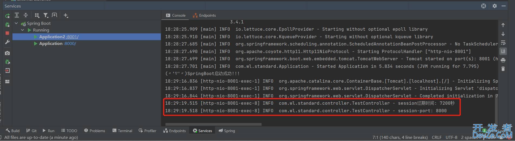Open the Spring tool window
Screen dimensions: 515x141
(227, 131)
